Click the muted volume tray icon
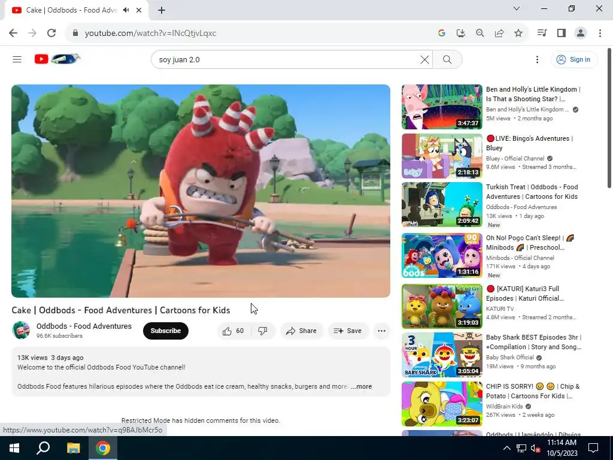This screenshot has width=613, height=460. [x=536, y=448]
